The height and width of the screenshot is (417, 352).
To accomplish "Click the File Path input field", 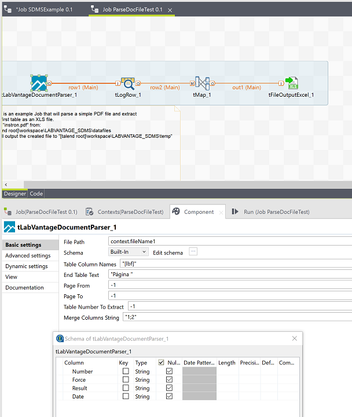I will (x=230, y=241).
